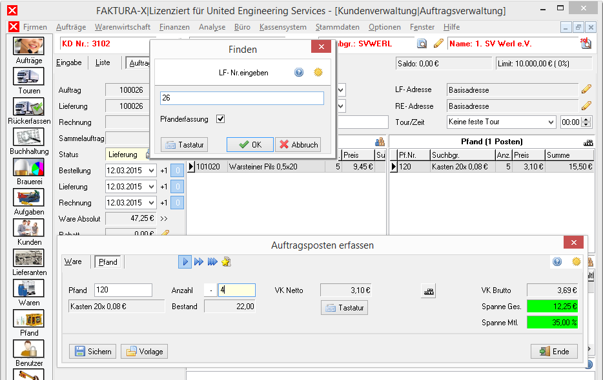Screen dimensions: 603x380
Task: Click the single-arrow next step icon
Action: coord(185,261)
